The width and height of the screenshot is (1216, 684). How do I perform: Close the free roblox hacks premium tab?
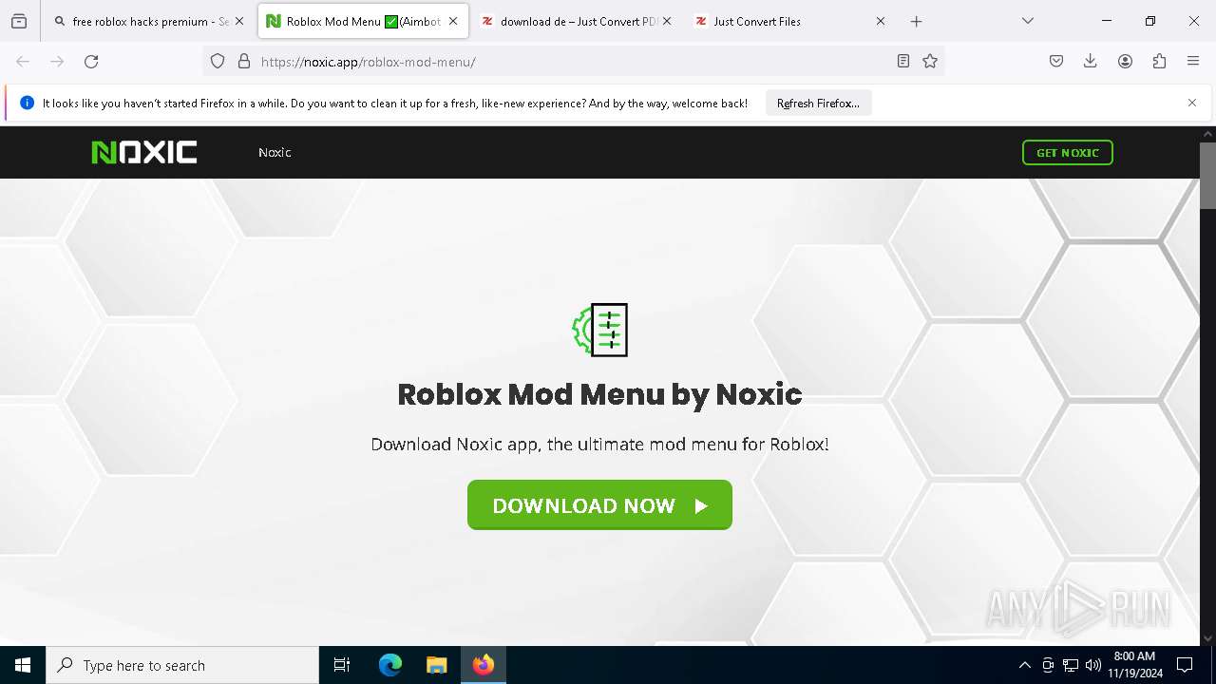click(x=239, y=21)
